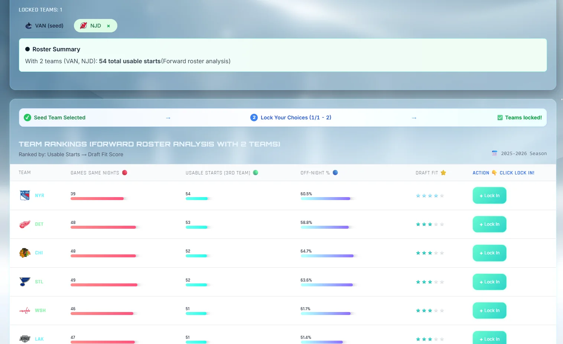Click the Lock Your Choices (1/1 - 2) step
This screenshot has height=344, width=563.
(x=291, y=118)
